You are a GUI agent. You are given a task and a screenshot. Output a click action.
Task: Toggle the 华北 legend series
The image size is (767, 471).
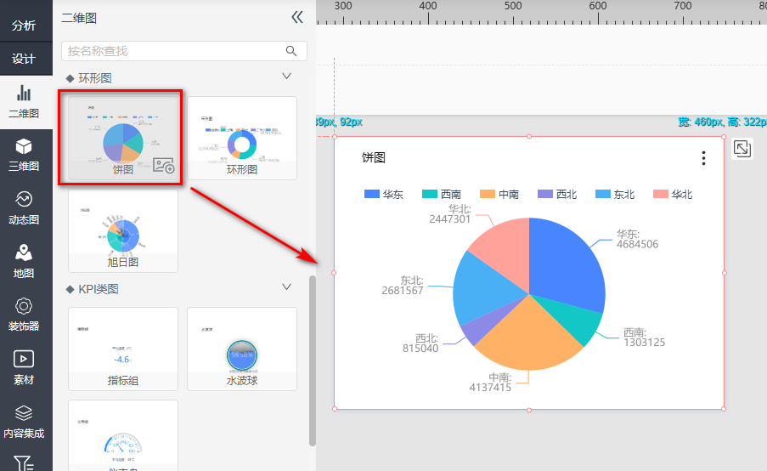click(x=673, y=195)
